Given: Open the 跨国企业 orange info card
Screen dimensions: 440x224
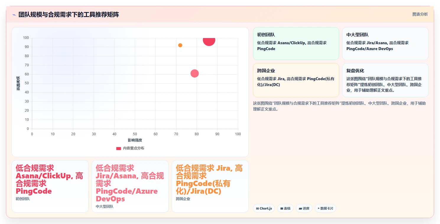Looking at the screenshot, I should tap(296, 80).
